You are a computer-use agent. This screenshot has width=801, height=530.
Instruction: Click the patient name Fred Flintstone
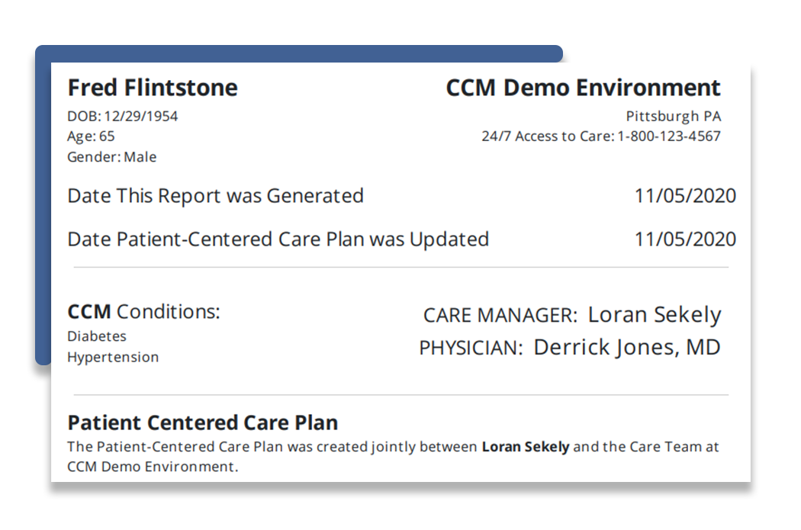tap(153, 88)
